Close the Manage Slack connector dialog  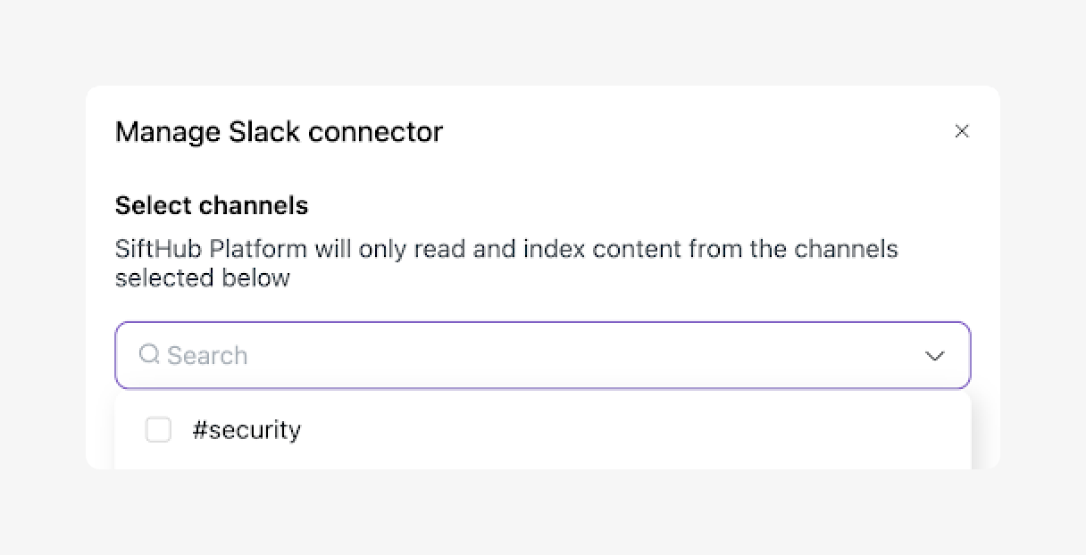click(962, 131)
